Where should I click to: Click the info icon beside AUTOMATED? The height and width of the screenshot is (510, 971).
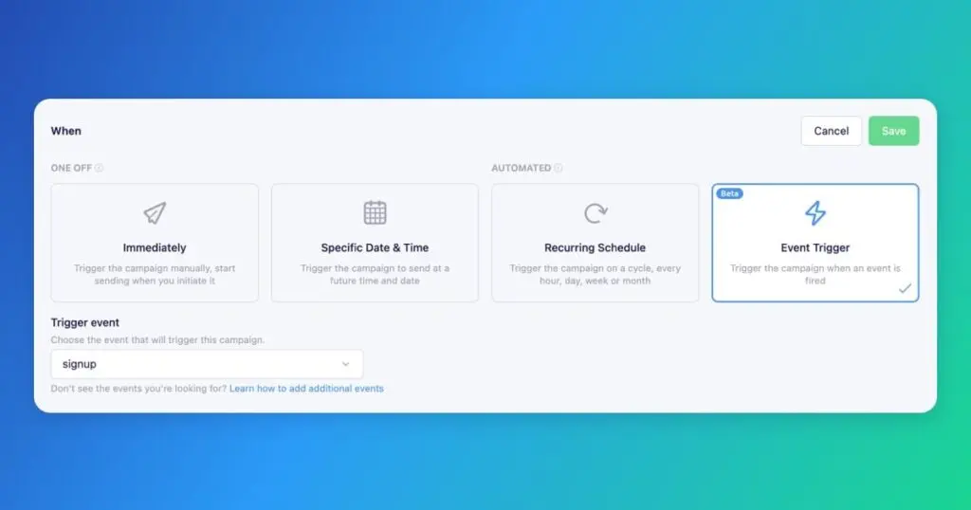click(558, 168)
